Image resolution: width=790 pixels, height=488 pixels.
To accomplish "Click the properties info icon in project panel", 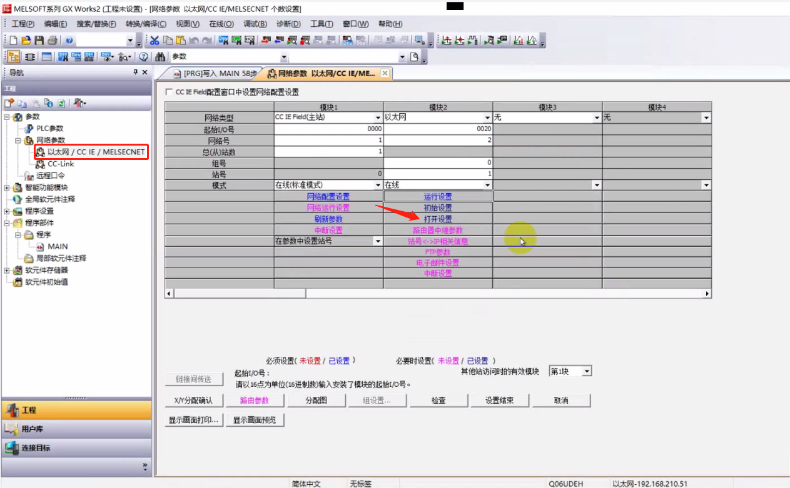I will pyautogui.click(x=49, y=103).
